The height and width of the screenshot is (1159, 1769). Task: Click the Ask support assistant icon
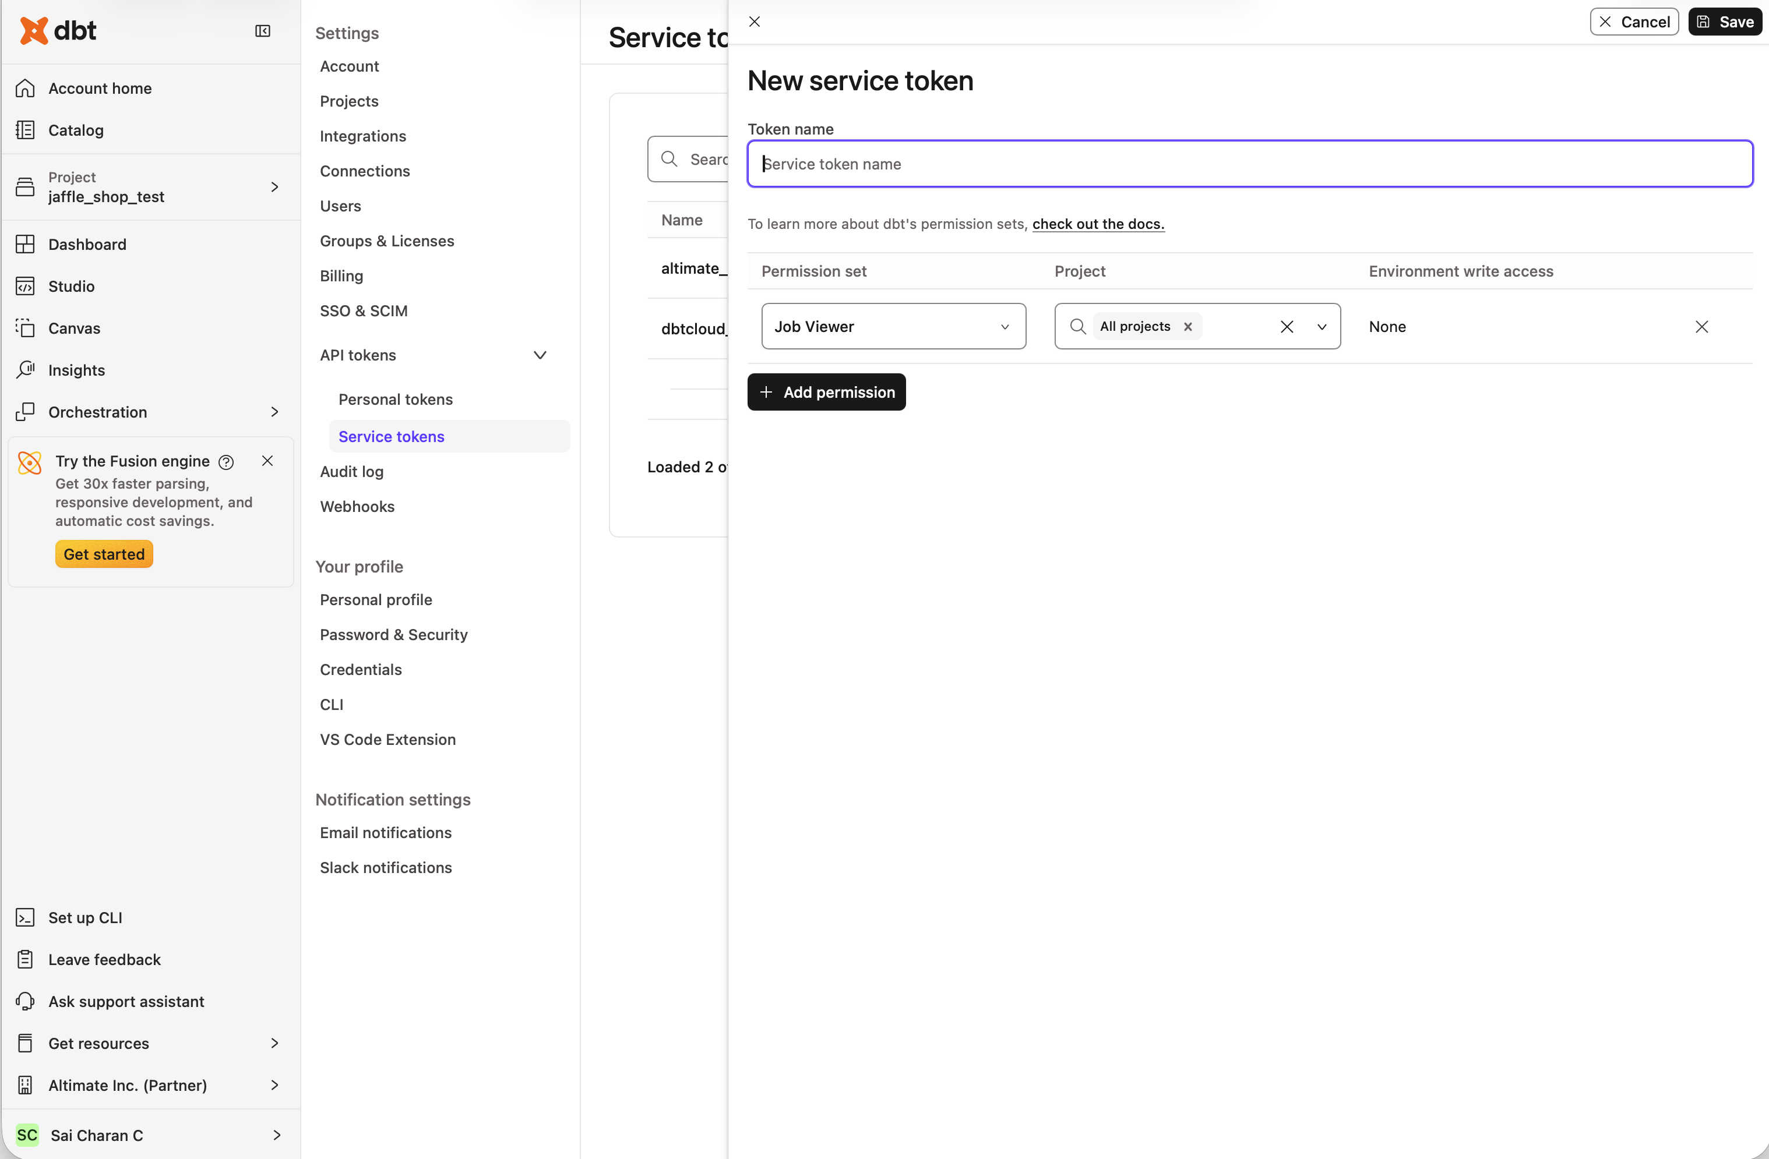tap(25, 1001)
